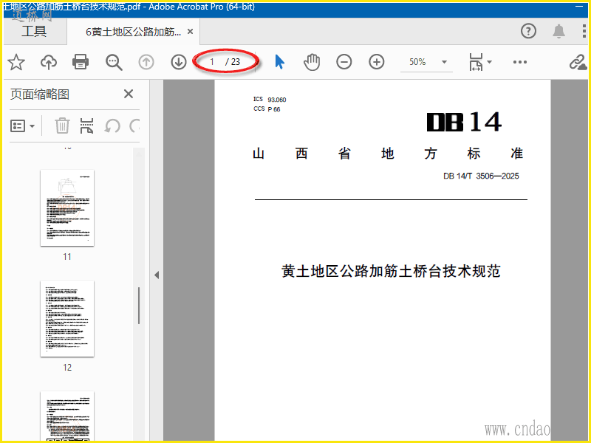The width and height of the screenshot is (591, 443).
Task: Rotate pages counterclockwise
Action: [112, 126]
